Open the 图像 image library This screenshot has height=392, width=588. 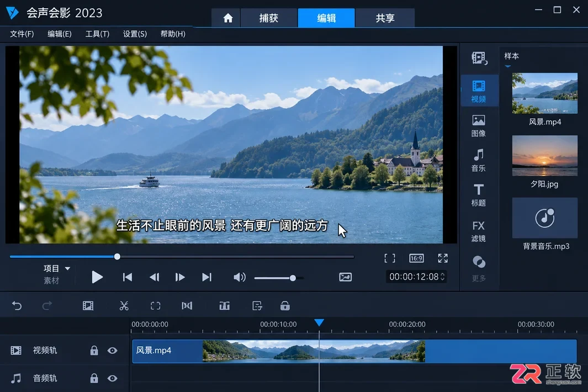click(x=479, y=126)
